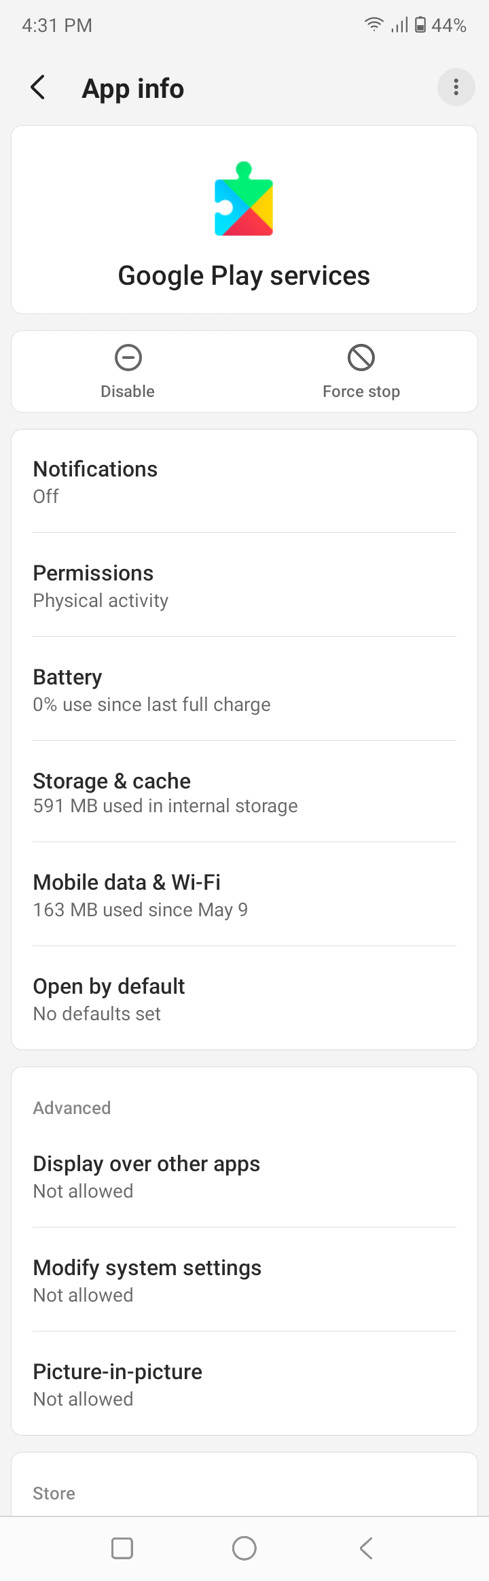
Task: Tap the back arrow beside App info
Action: pyautogui.click(x=38, y=87)
